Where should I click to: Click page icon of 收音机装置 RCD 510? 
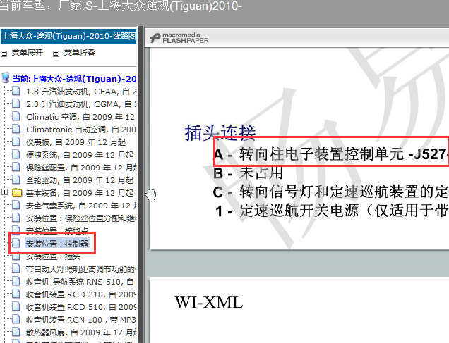16,306
